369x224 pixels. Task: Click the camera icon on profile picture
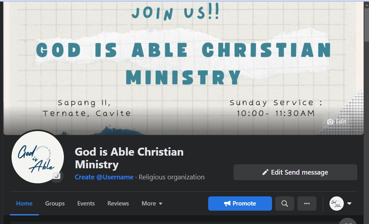coord(56,175)
